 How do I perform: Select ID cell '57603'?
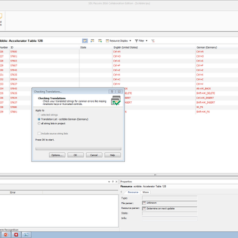44,61
